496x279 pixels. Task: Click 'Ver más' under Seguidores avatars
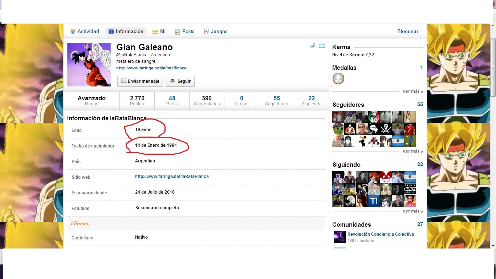coord(412,151)
